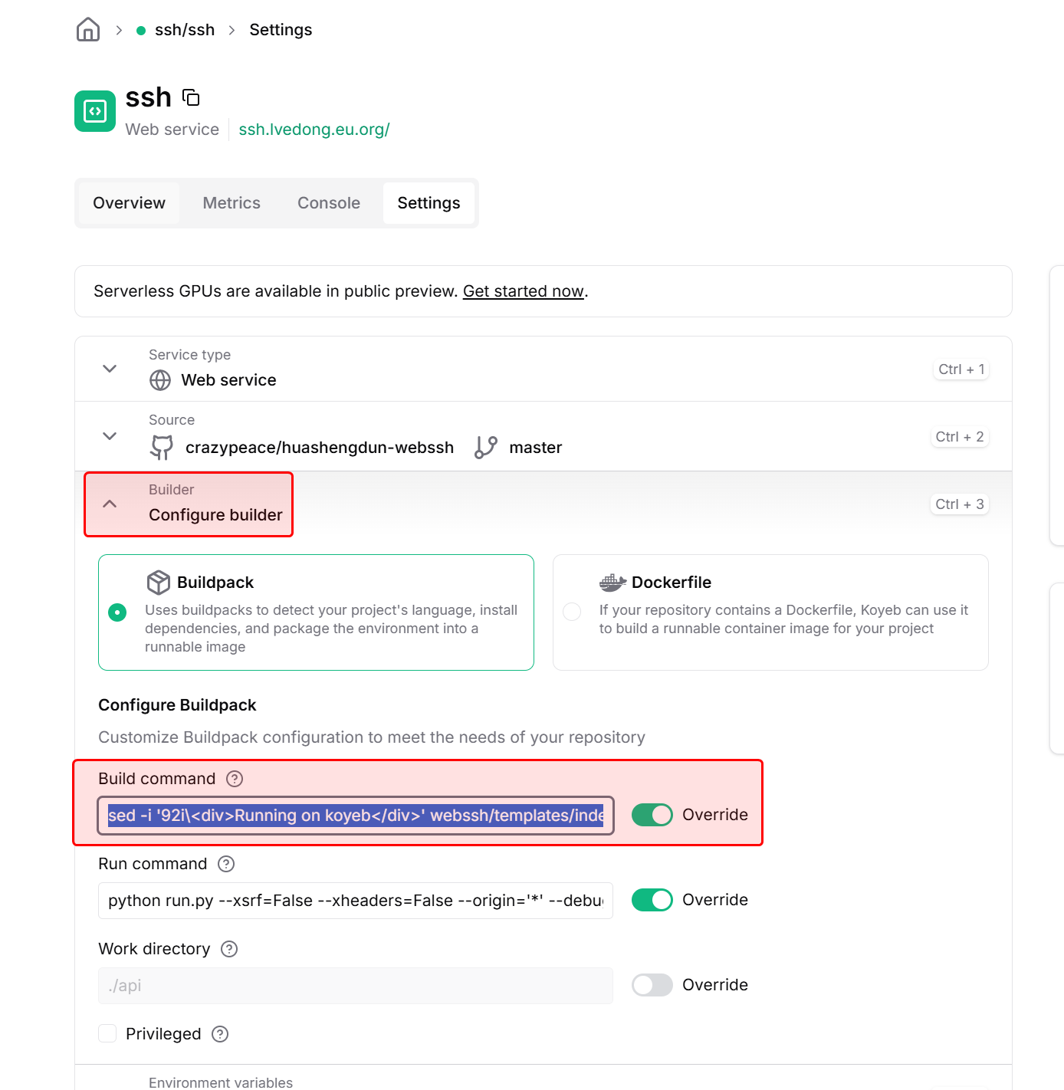Click the home icon in breadcrumb
This screenshot has height=1090, width=1064.
pyautogui.click(x=88, y=30)
